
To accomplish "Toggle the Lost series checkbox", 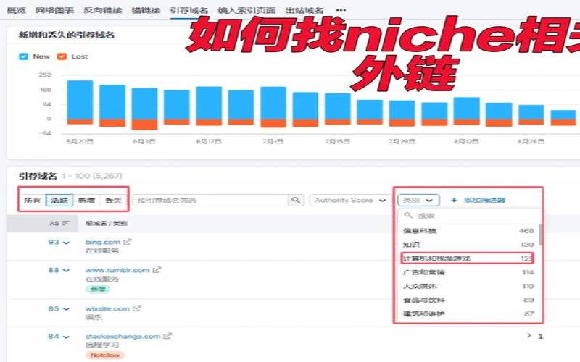I will pos(62,56).
